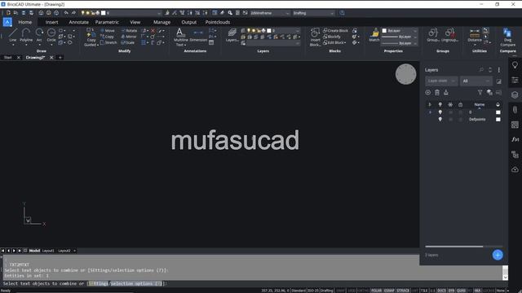The width and height of the screenshot is (522, 293).
Task: Toggle POLAR in the status bar
Action: coord(376,291)
